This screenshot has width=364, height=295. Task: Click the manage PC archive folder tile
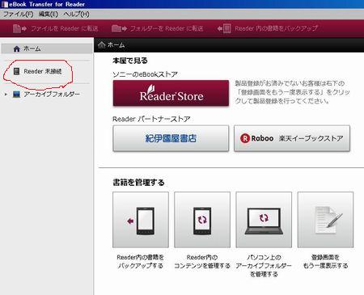pos(264,220)
